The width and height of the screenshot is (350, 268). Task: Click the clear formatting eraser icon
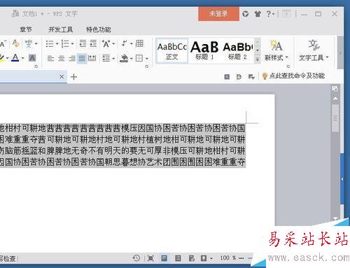click(16, 43)
